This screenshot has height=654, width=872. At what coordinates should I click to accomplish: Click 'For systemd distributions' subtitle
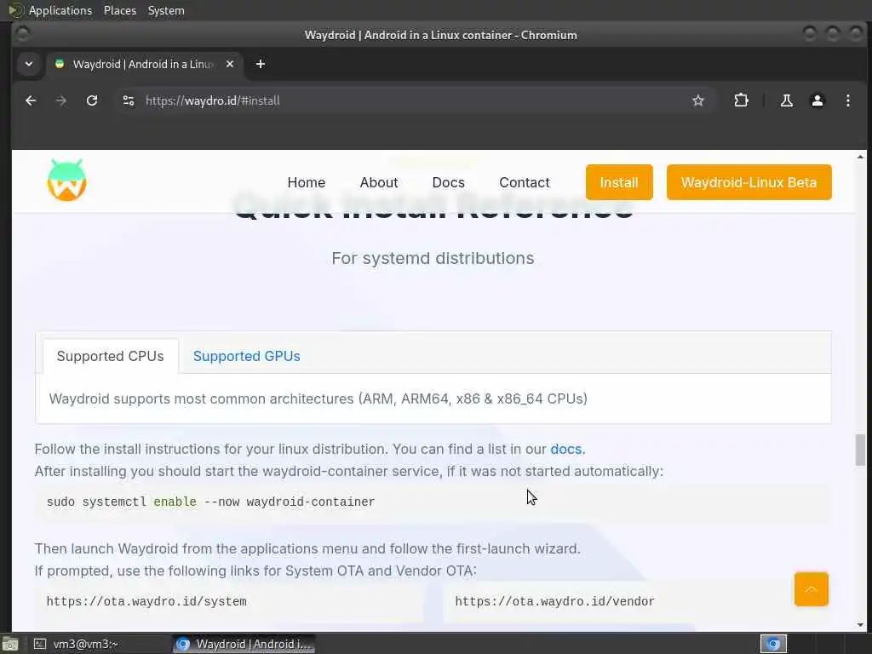(x=433, y=258)
